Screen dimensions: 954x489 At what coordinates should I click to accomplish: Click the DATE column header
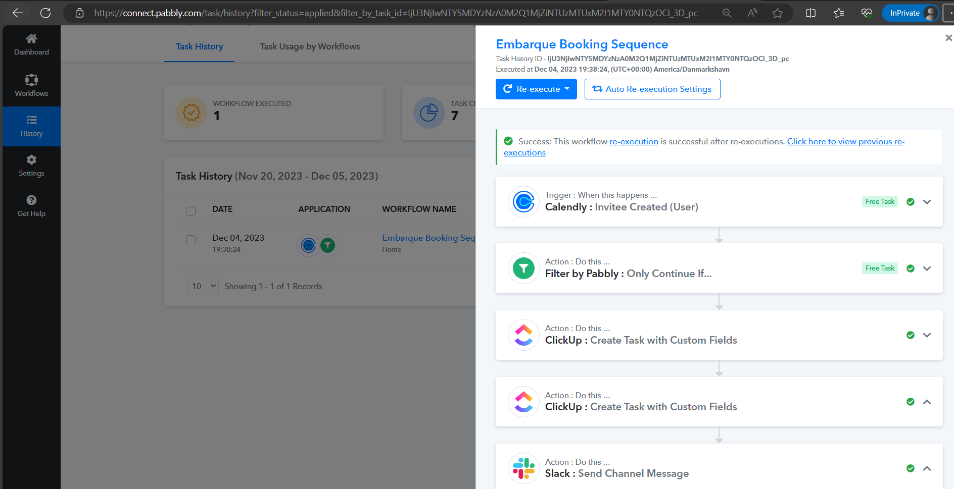222,209
